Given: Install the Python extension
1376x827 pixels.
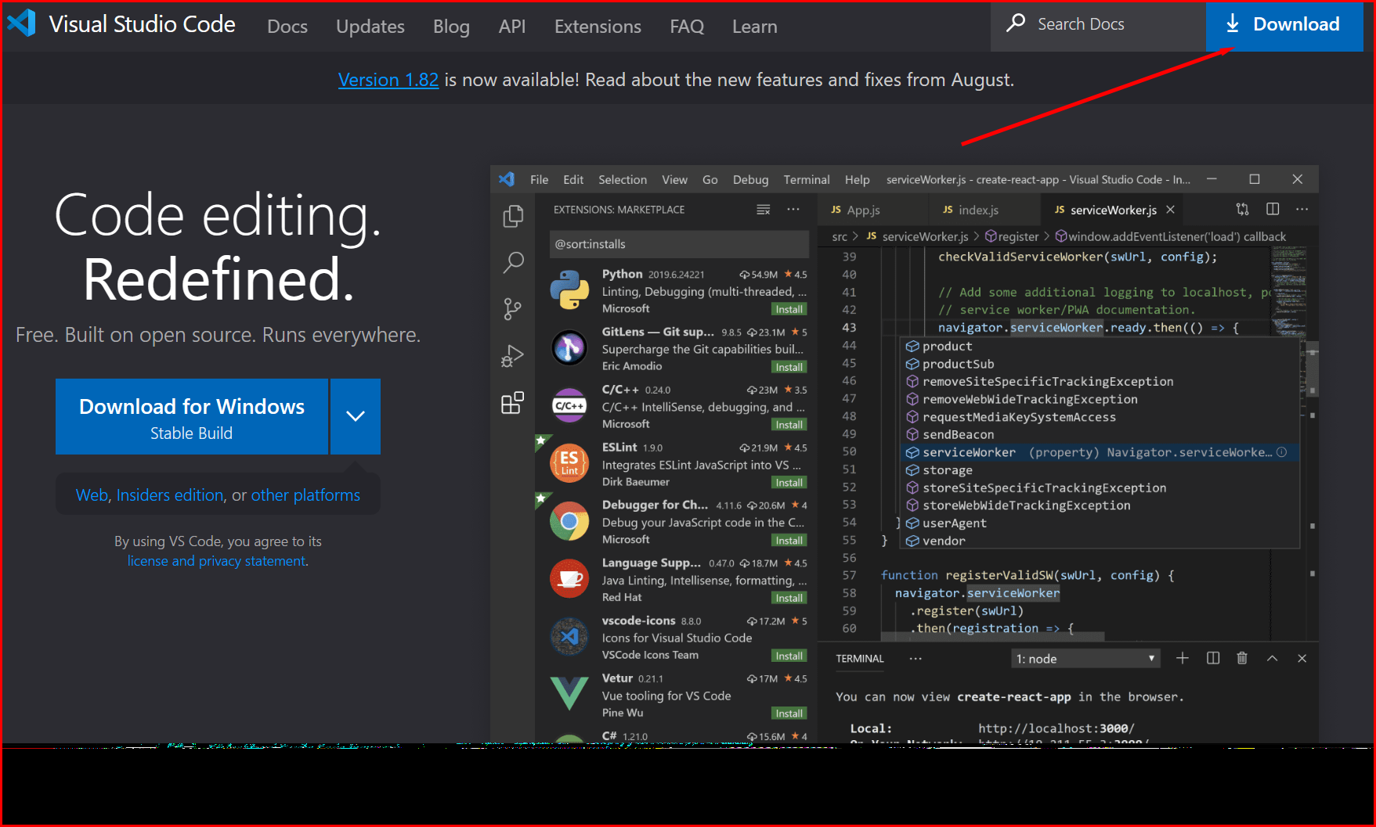Looking at the screenshot, I should (x=789, y=309).
